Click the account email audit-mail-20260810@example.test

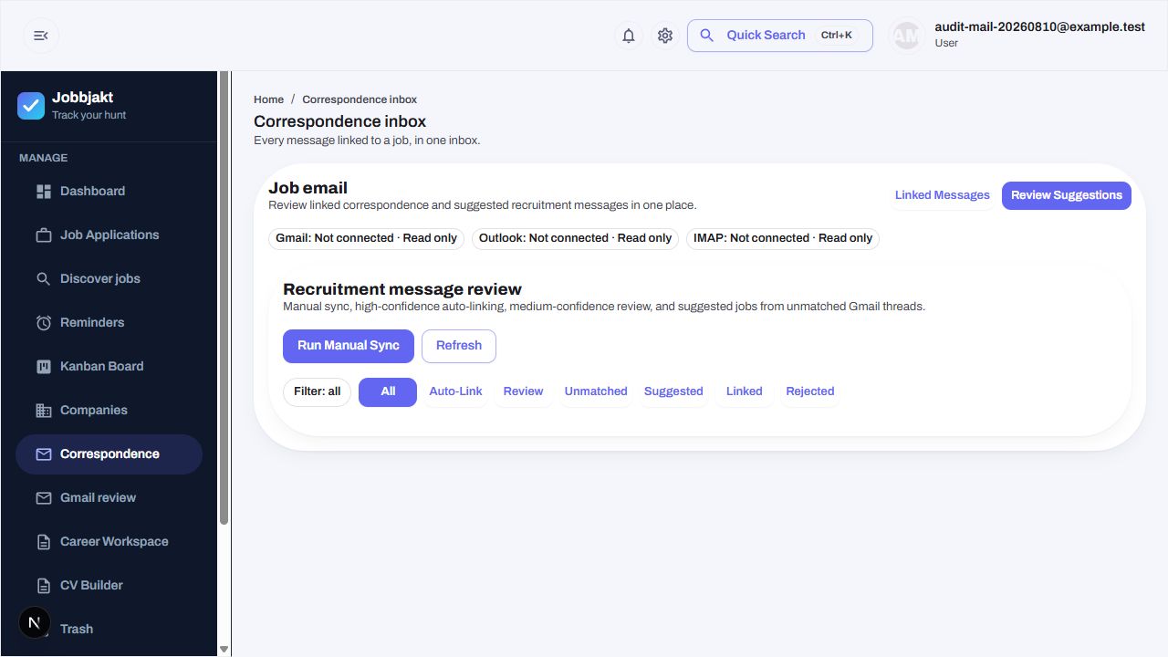point(1039,27)
